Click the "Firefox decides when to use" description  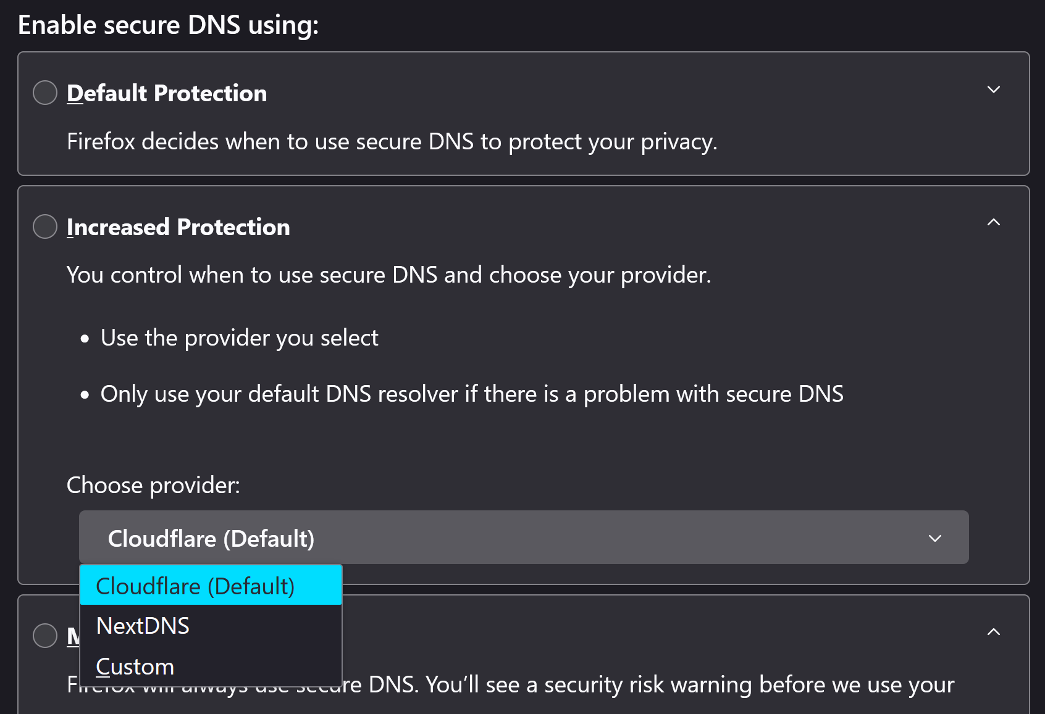392,142
